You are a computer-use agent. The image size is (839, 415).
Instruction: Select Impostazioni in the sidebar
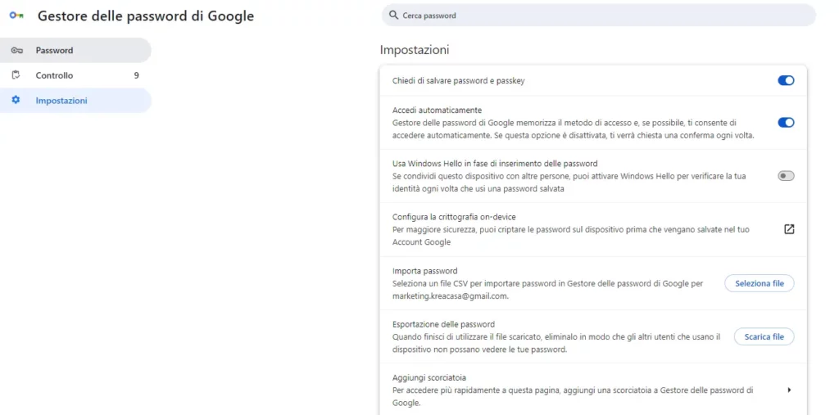pos(75,101)
